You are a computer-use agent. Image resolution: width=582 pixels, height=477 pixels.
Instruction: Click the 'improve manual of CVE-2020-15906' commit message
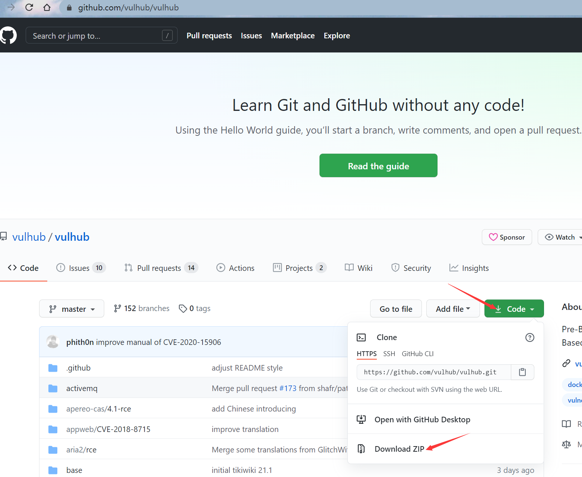(x=159, y=342)
